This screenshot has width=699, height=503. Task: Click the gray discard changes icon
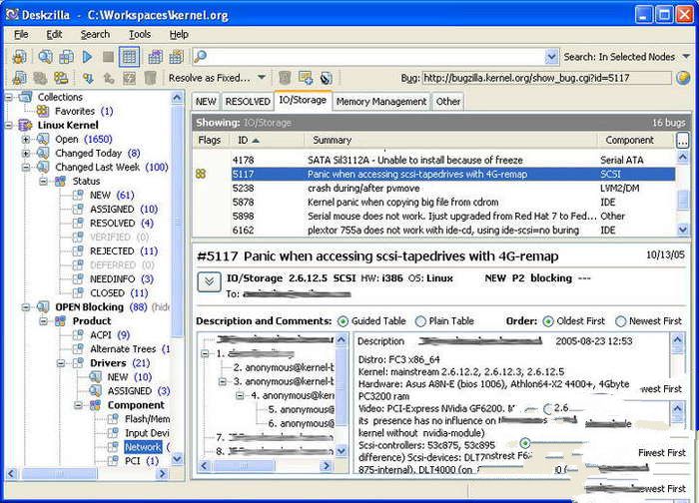[x=129, y=79]
